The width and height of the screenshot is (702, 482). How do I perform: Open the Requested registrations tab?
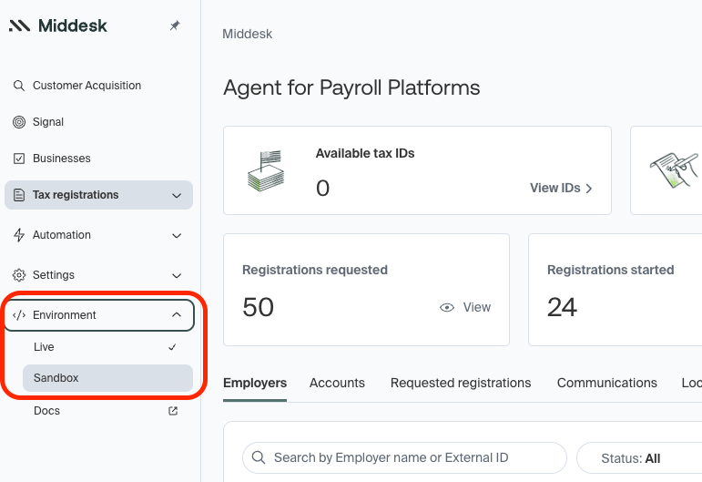tap(461, 383)
